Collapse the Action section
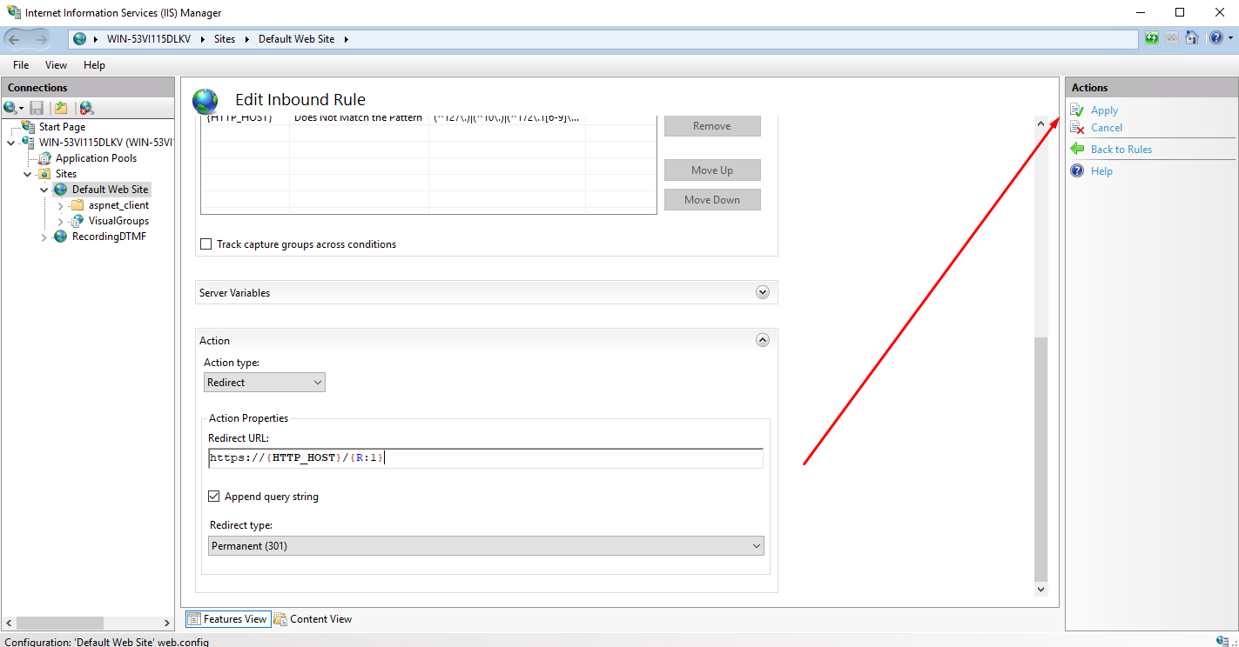This screenshot has width=1239, height=647. [763, 340]
